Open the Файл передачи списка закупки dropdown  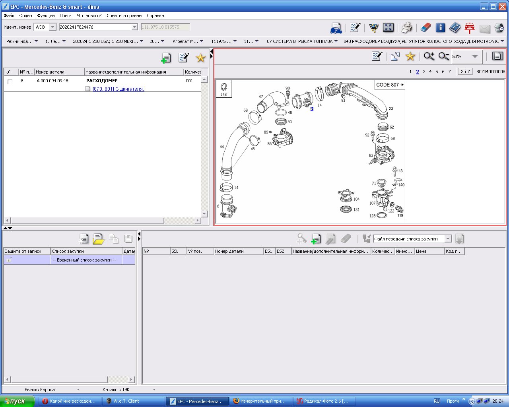click(448, 239)
